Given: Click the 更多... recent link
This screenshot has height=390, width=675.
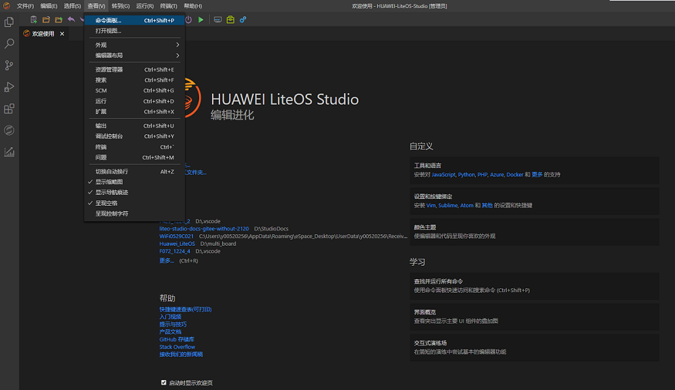Looking at the screenshot, I should [166, 260].
